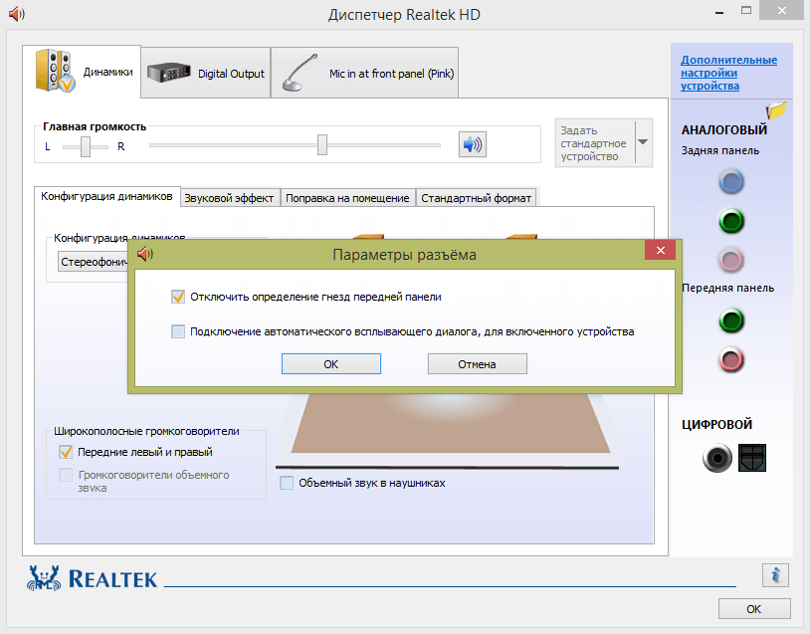Click the main volume slider handle
Image resolution: width=811 pixels, height=634 pixels.
point(322,145)
